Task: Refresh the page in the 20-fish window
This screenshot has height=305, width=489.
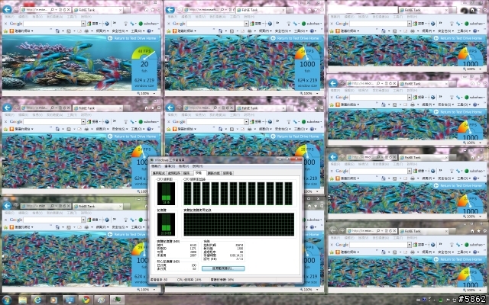Action: tap(64, 10)
